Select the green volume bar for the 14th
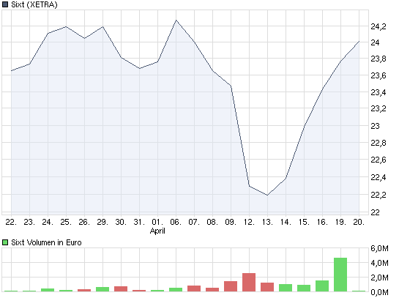 286,288
